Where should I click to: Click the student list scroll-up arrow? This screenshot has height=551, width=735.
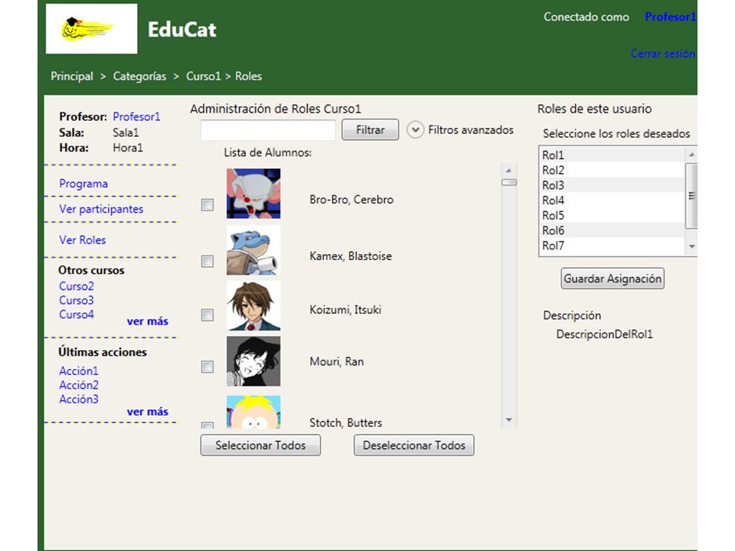tap(508, 171)
